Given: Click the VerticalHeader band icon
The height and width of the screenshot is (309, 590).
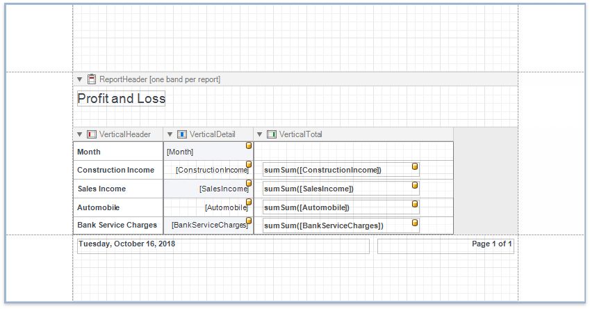Looking at the screenshot, I should [x=92, y=134].
